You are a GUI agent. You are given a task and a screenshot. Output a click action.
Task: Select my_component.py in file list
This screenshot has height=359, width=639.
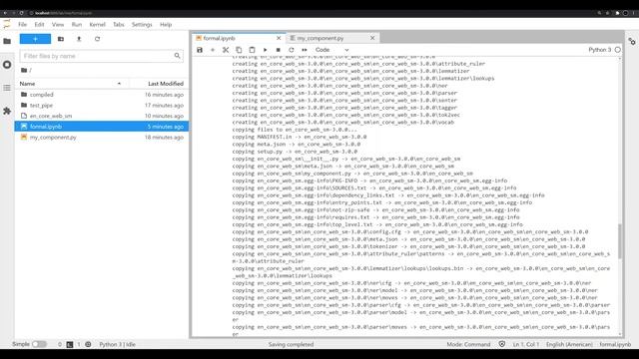pyautogui.click(x=102, y=138)
